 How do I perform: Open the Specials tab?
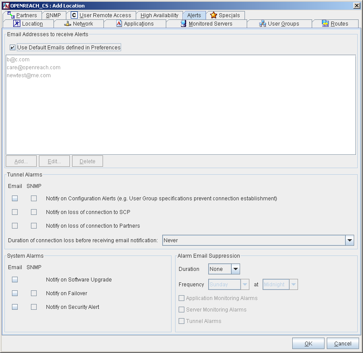tap(225, 15)
